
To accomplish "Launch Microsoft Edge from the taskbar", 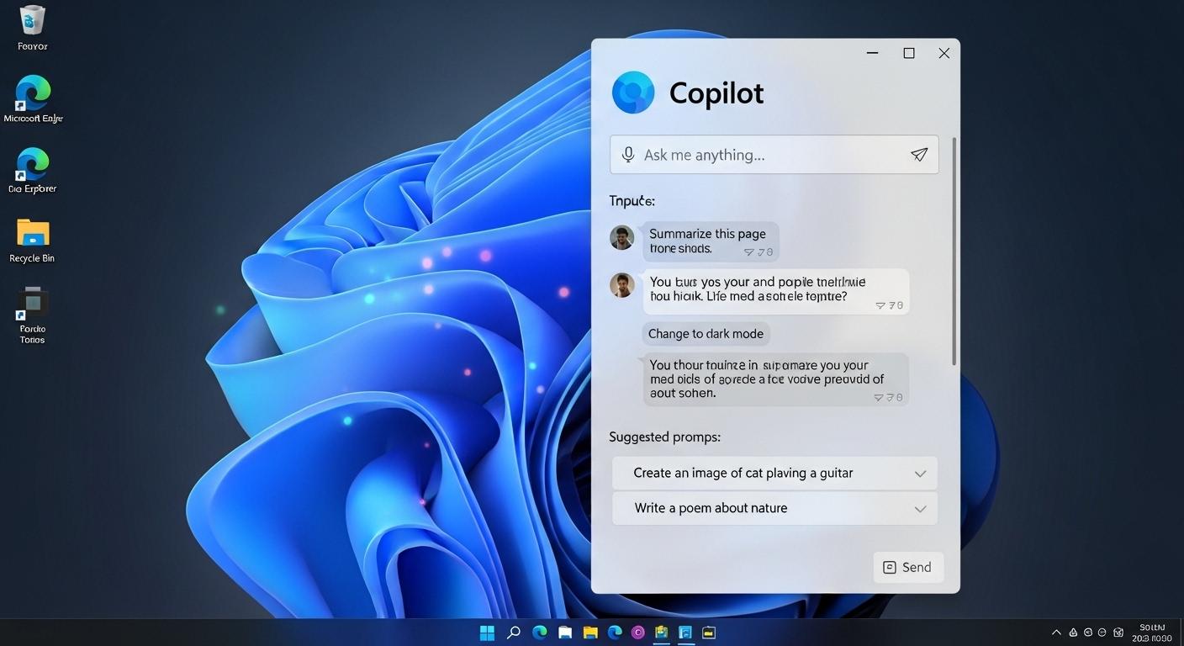I will 538,632.
